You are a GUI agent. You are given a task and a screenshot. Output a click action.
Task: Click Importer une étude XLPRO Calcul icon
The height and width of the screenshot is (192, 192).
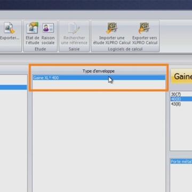(112, 28)
